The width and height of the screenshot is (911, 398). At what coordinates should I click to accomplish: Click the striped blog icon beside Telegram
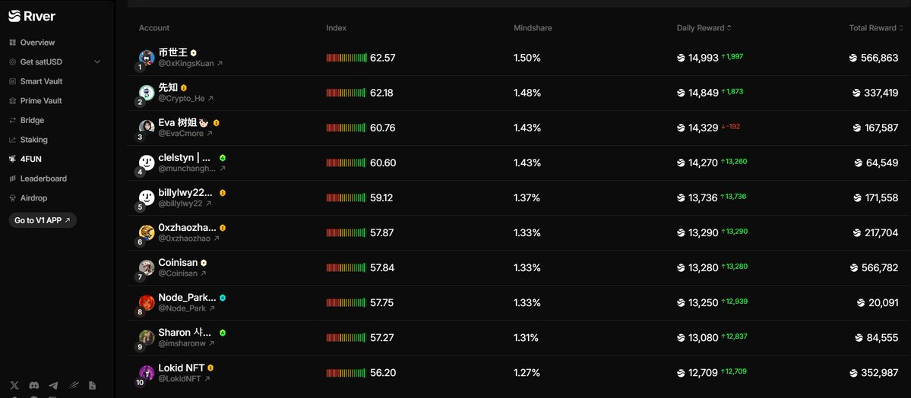(73, 385)
